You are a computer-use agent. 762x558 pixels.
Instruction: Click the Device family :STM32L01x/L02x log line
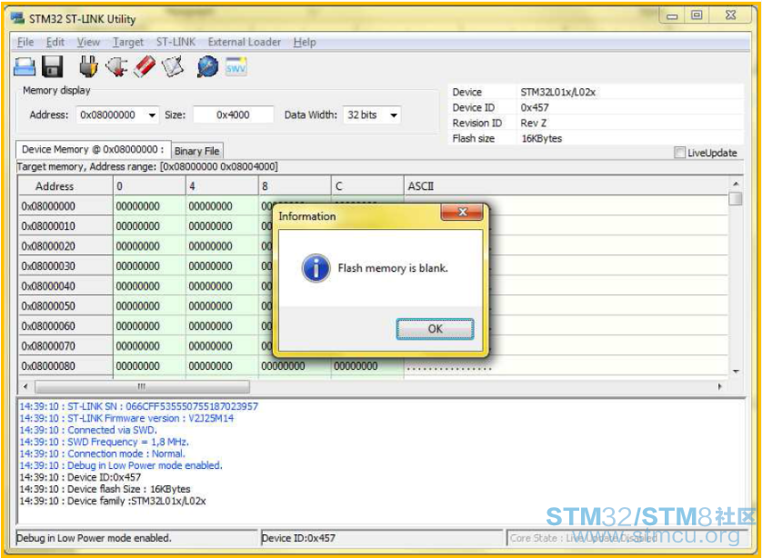tap(112, 501)
